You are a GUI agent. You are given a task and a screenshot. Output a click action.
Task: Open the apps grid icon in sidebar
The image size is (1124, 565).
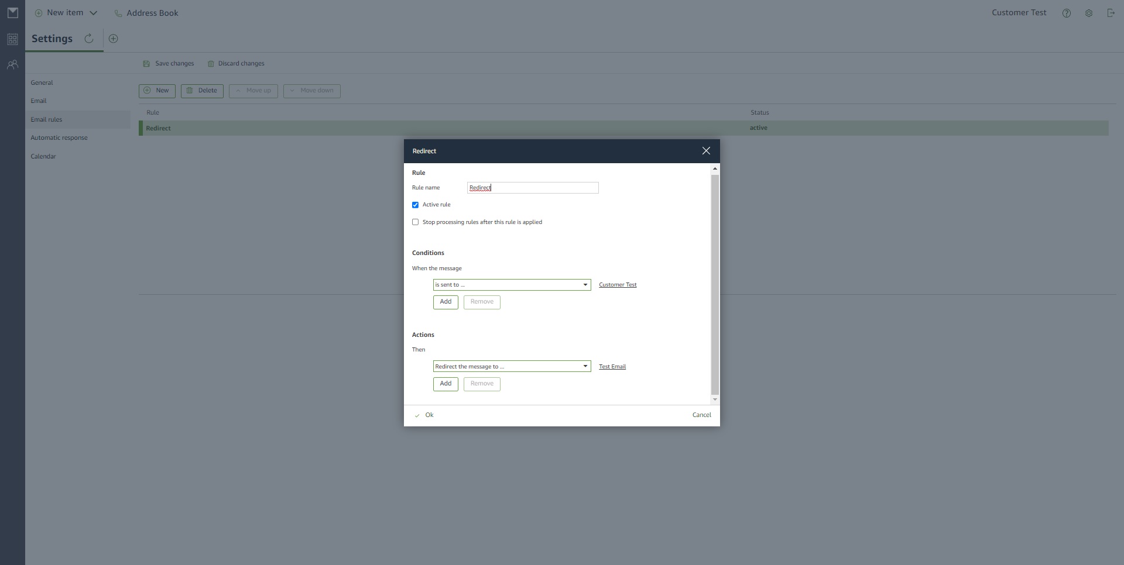[x=12, y=39]
